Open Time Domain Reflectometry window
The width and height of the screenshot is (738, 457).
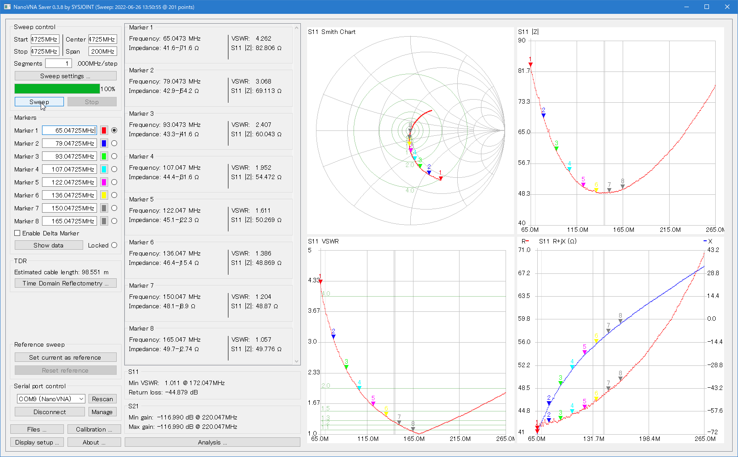pos(66,283)
